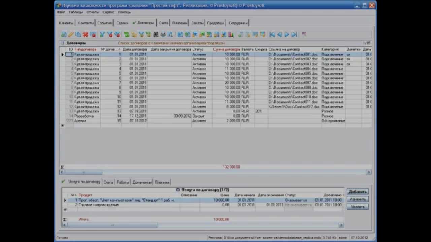Click the Ссылка на договор column header
The image size is (431, 242).
pyautogui.click(x=294, y=49)
